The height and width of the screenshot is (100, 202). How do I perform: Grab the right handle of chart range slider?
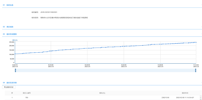pos(196,70)
